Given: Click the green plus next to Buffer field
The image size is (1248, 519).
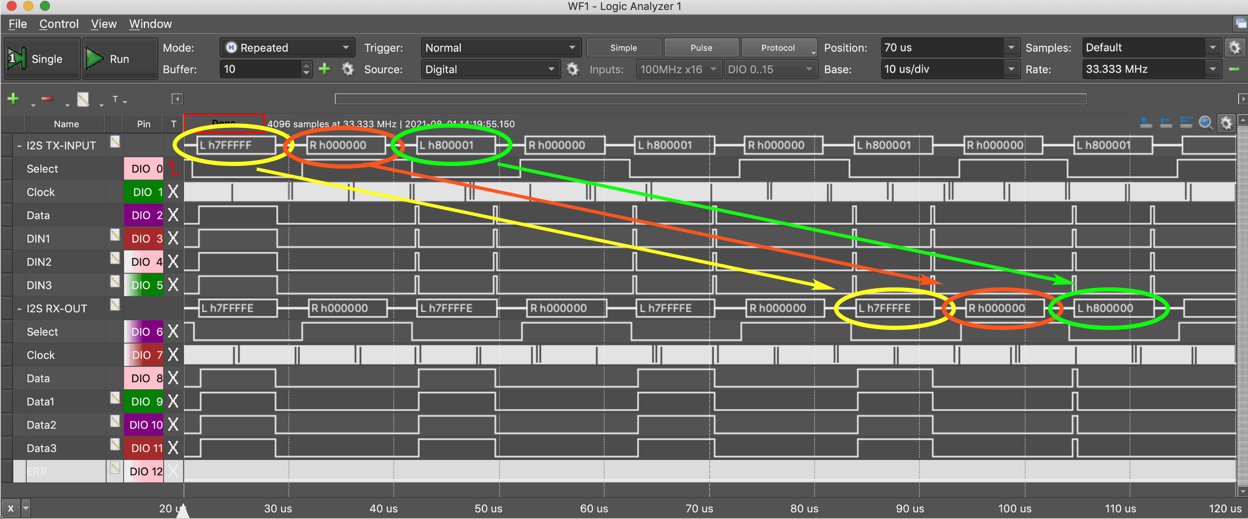Looking at the screenshot, I should (324, 69).
